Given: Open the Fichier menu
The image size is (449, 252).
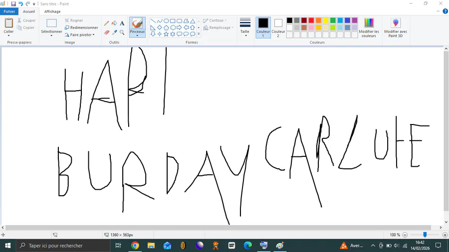Looking at the screenshot, I should coord(9,11).
